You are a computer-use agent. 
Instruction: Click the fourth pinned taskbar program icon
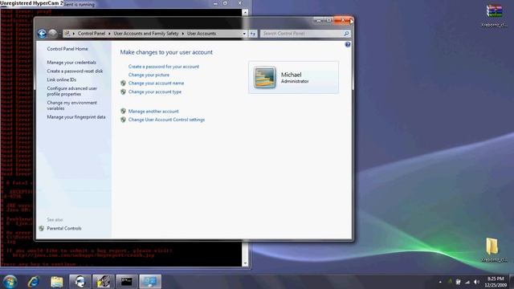click(104, 282)
